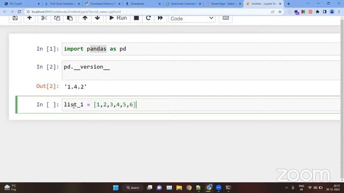Restart and run all with fast-forward icon
Screen dimensions: 344x193
coord(160,18)
